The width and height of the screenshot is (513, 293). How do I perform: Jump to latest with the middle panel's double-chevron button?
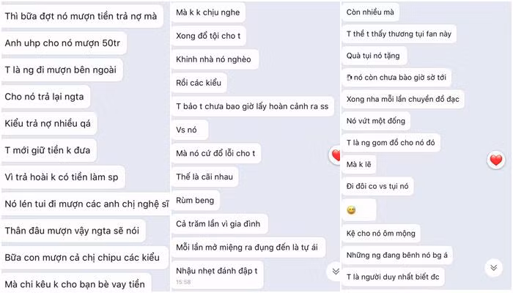click(335, 271)
